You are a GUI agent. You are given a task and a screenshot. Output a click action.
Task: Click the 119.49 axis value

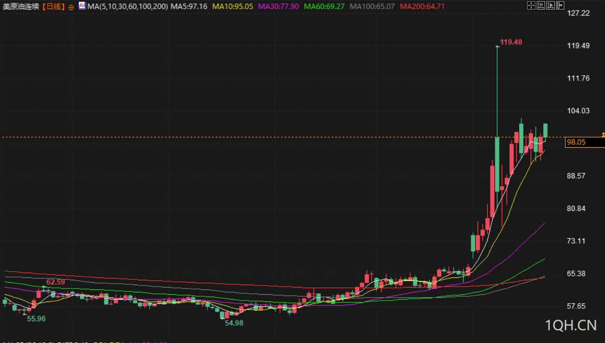[x=579, y=45]
